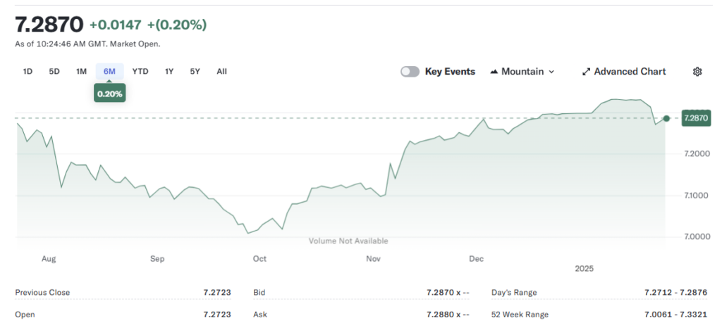Select the 5D time range
The width and height of the screenshot is (722, 330).
coord(54,71)
